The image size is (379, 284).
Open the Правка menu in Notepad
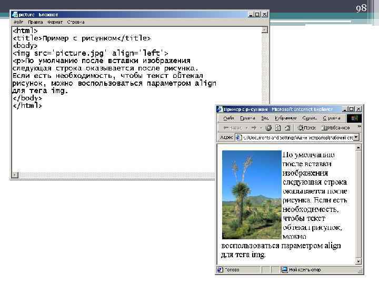[35, 22]
